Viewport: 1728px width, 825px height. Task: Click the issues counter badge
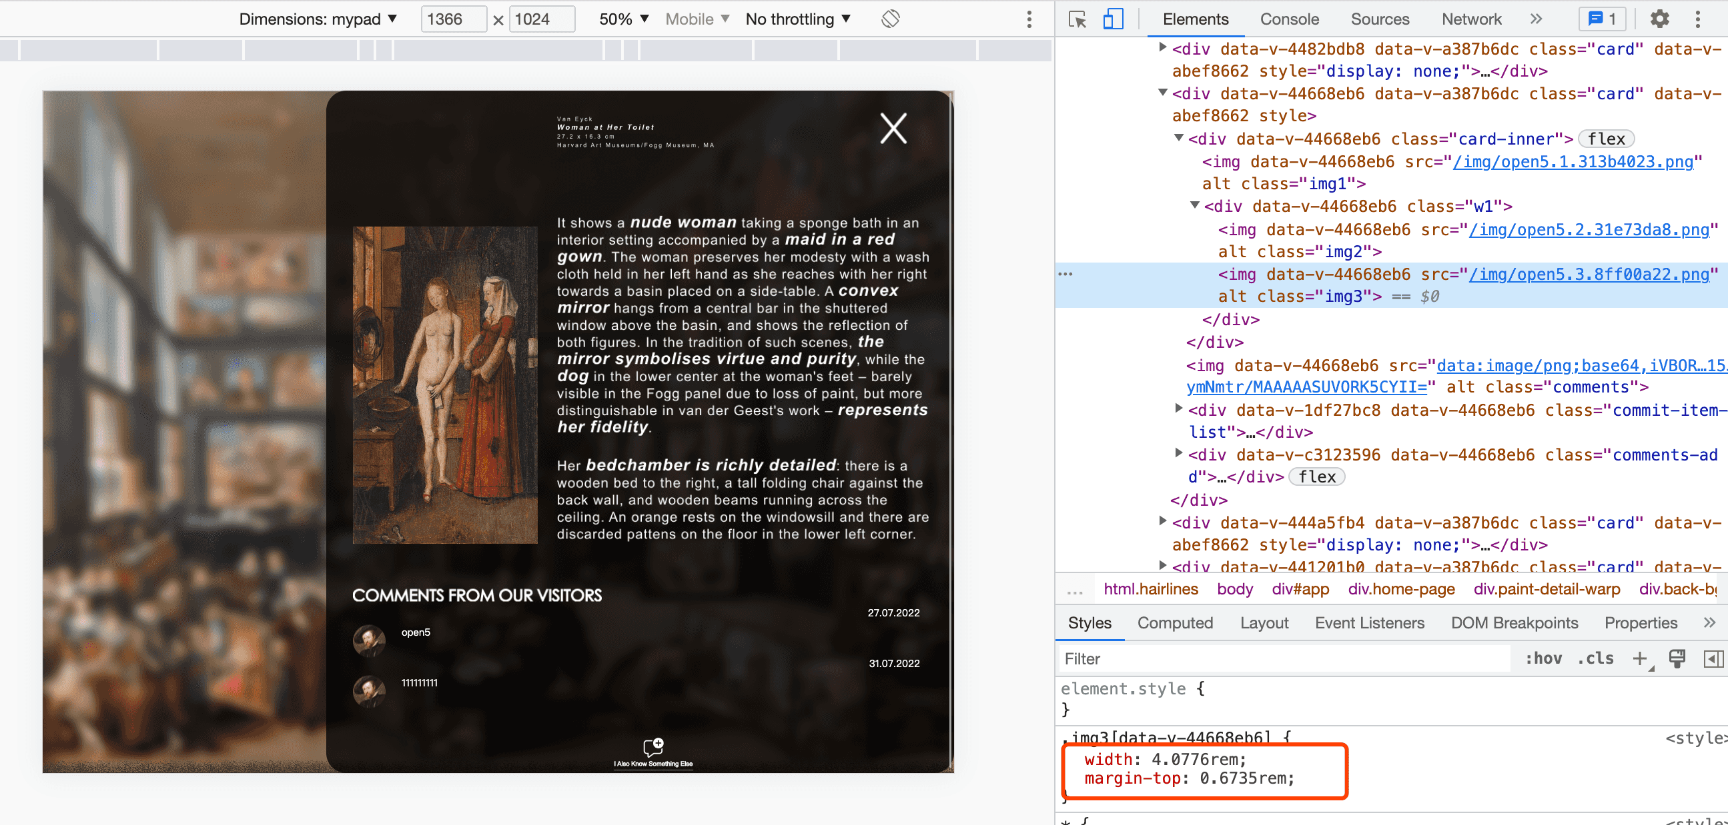[x=1602, y=19]
